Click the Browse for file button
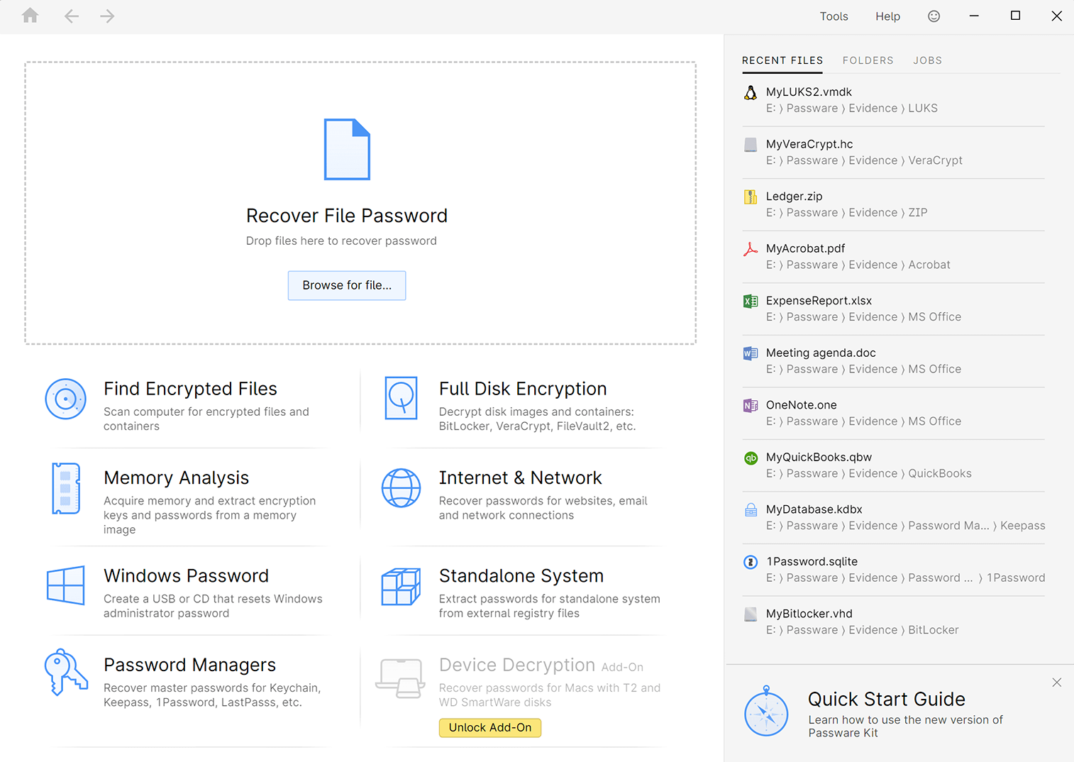Screen dimensions: 1074x762 347,285
